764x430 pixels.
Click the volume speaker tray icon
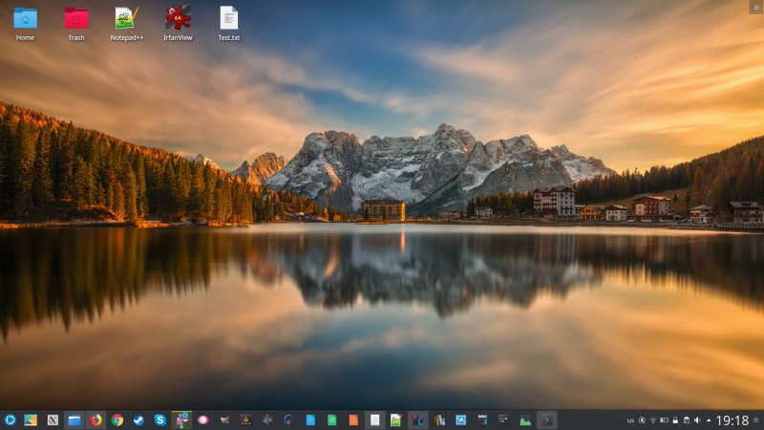click(696, 419)
